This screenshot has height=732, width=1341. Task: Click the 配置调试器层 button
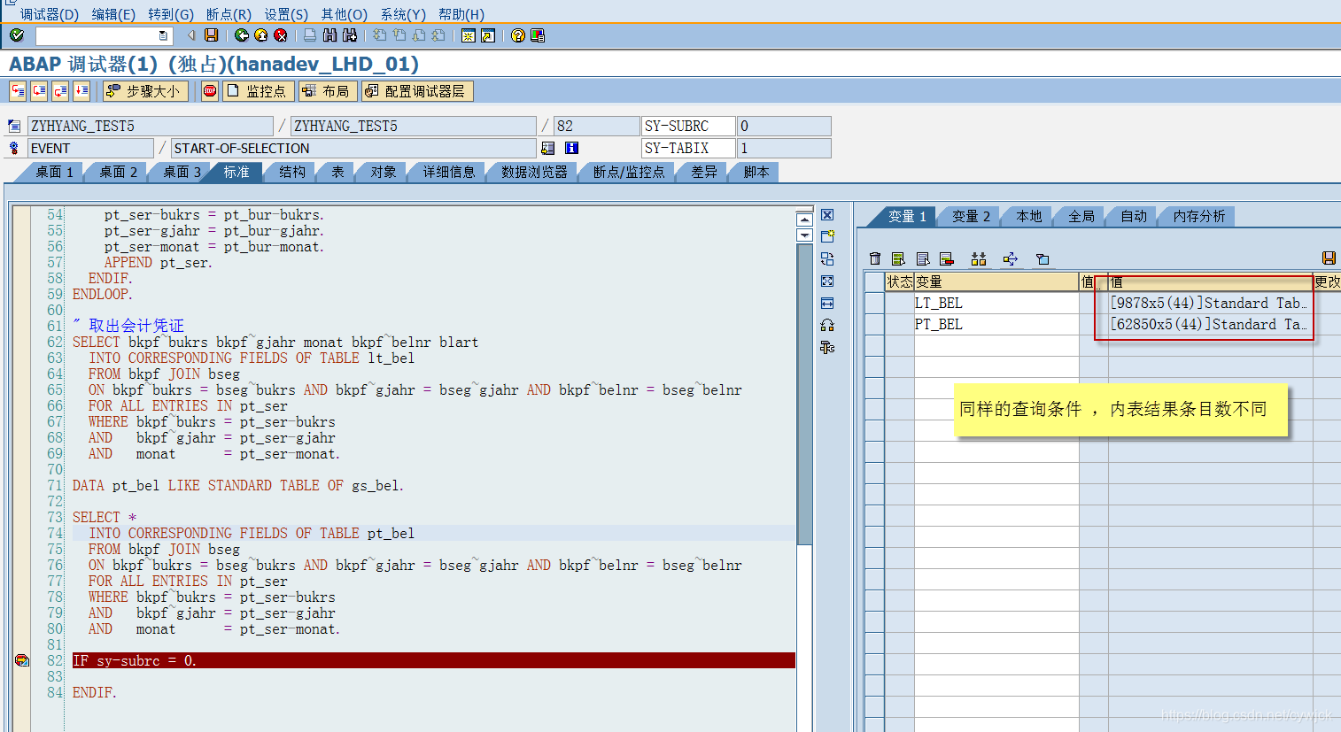pos(418,90)
